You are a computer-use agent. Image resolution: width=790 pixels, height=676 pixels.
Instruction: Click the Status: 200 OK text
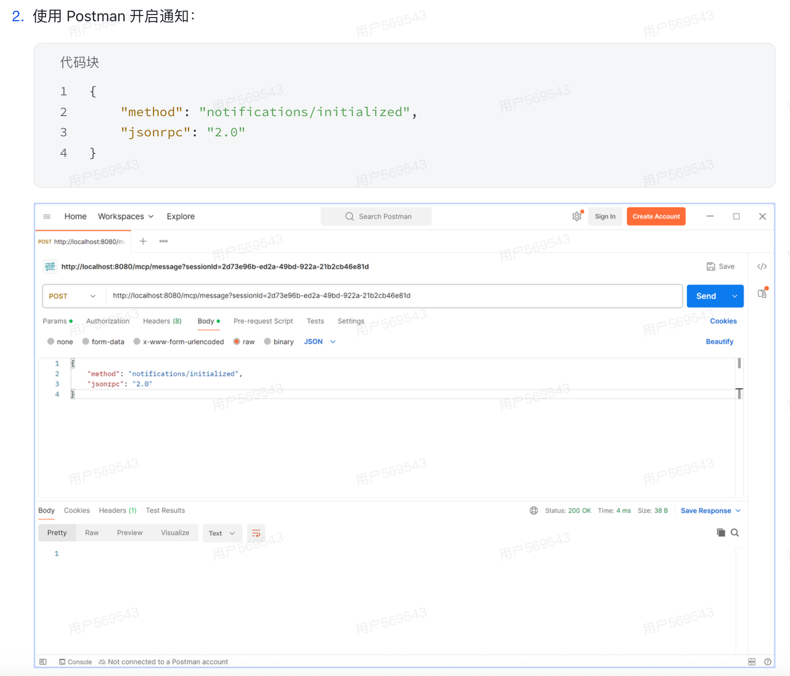coord(568,511)
